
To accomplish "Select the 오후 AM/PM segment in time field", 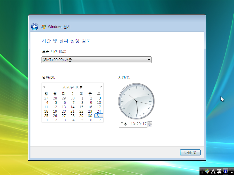I will tap(123, 124).
